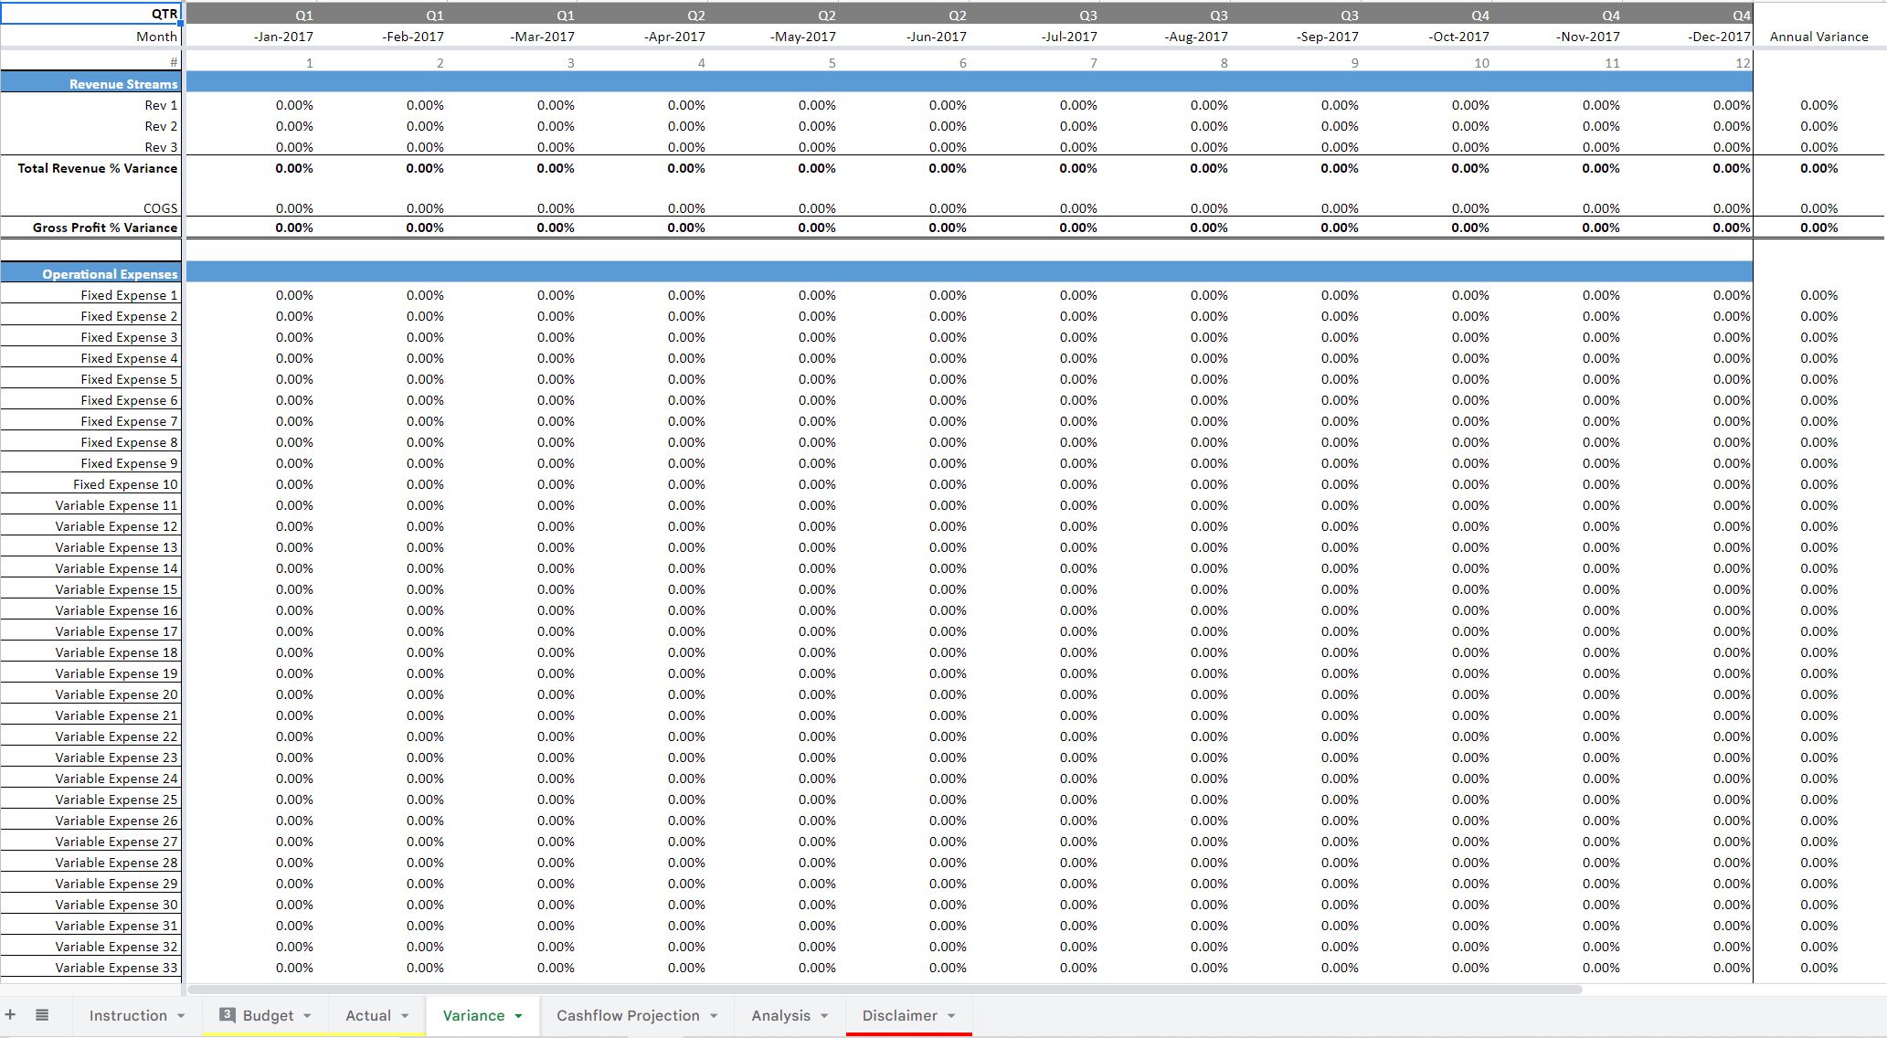Click the Operational Expenses section icon

(96, 272)
